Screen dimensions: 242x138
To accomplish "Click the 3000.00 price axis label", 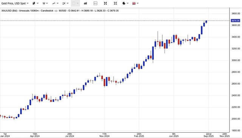I will tap(236, 60).
